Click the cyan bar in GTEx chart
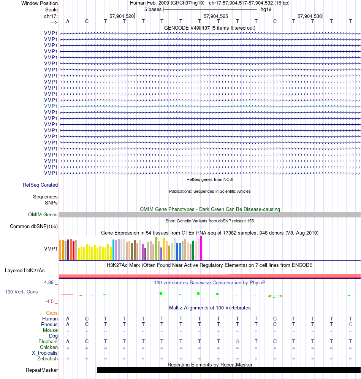 [113, 250]
